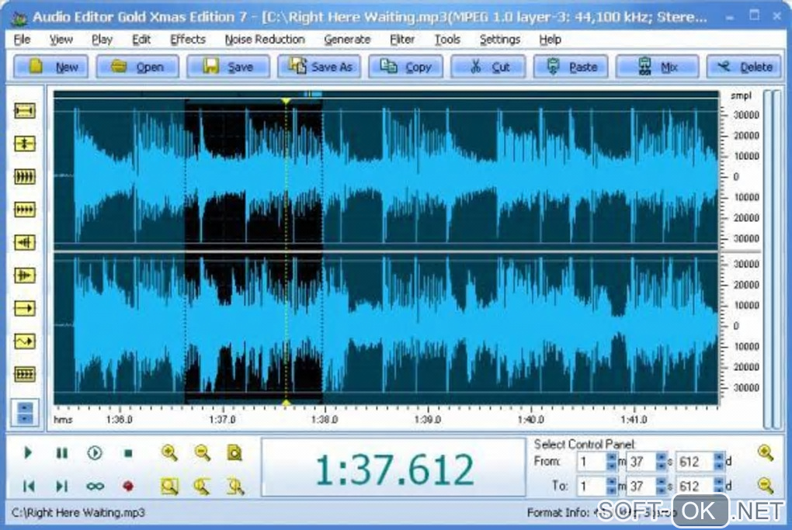
Task: Click the sidebar icon with vertical arrows meeting center
Action: tap(25, 144)
